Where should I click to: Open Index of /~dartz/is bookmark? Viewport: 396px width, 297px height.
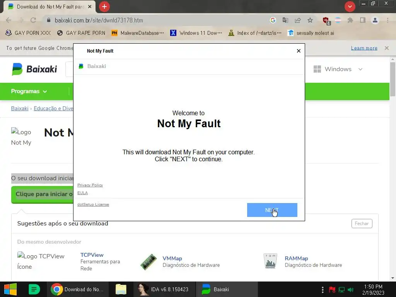pos(255,33)
